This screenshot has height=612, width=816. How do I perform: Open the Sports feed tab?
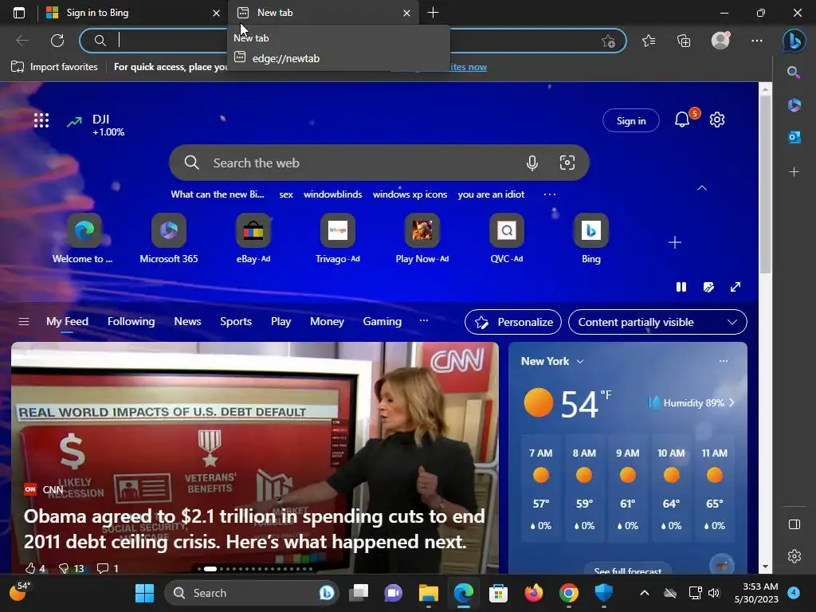(236, 322)
